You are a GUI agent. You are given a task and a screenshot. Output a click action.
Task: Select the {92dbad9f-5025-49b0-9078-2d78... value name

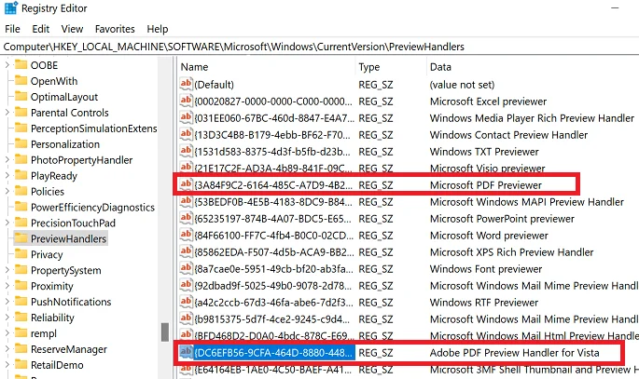(272, 286)
